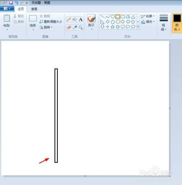Click the 刷子 (Brushes) icon
The width and height of the screenshot is (182, 185).
91,18
